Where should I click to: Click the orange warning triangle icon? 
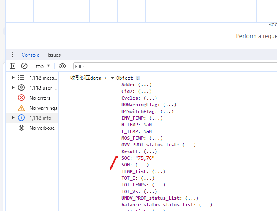tap(21, 108)
